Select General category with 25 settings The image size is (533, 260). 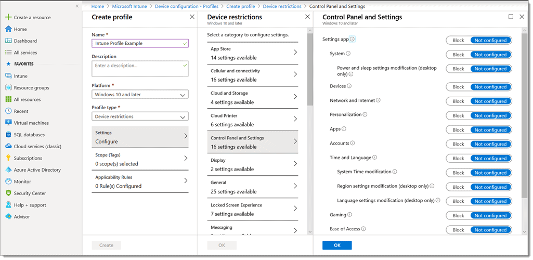pyautogui.click(x=253, y=187)
